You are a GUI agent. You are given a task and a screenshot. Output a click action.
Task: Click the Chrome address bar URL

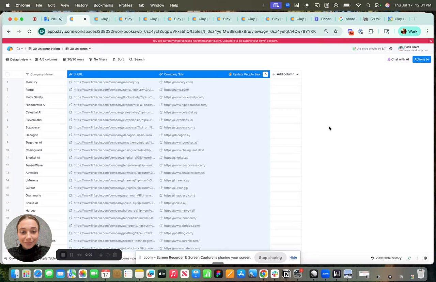click(x=182, y=31)
